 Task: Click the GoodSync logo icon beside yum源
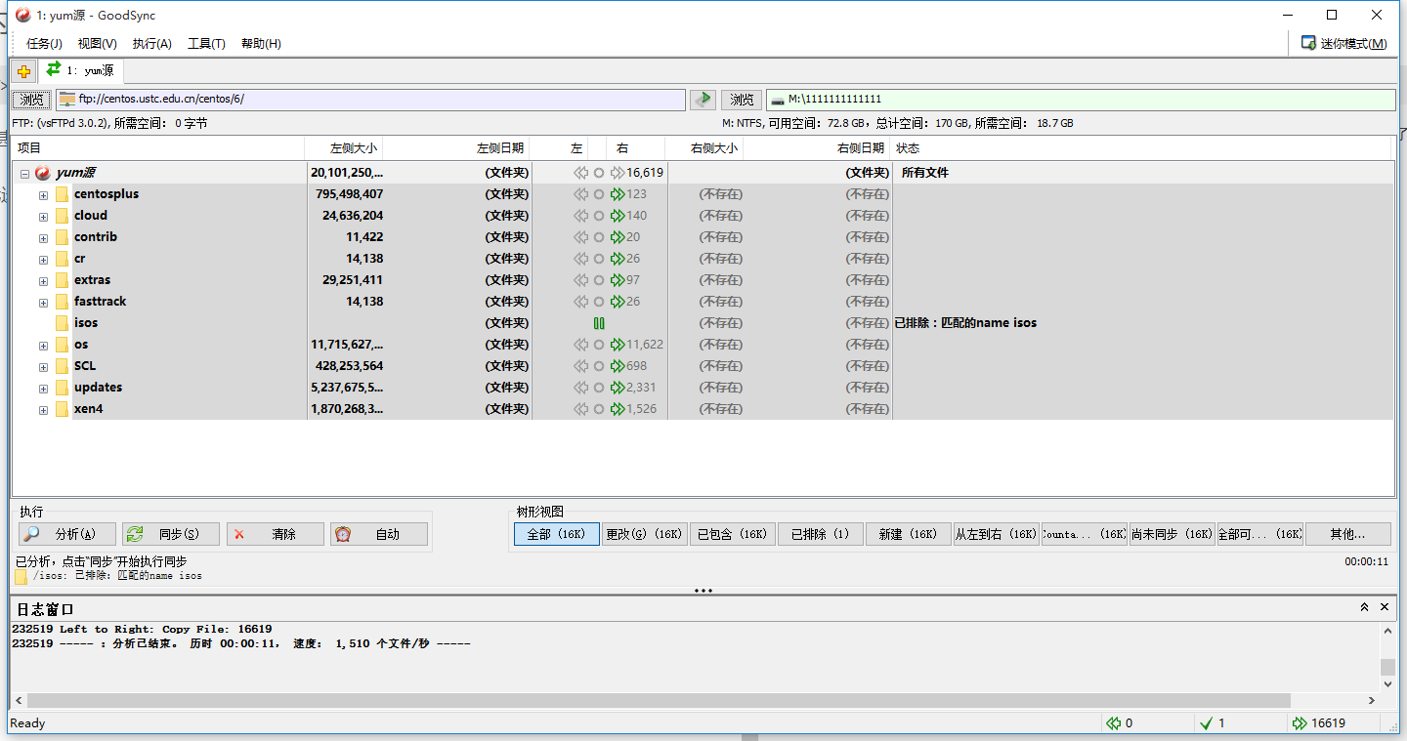pyautogui.click(x=43, y=173)
